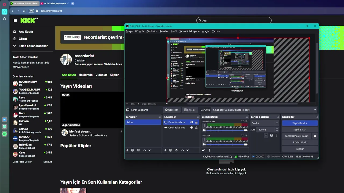
Task: Open Filtreler for selected source
Action: coord(189,110)
